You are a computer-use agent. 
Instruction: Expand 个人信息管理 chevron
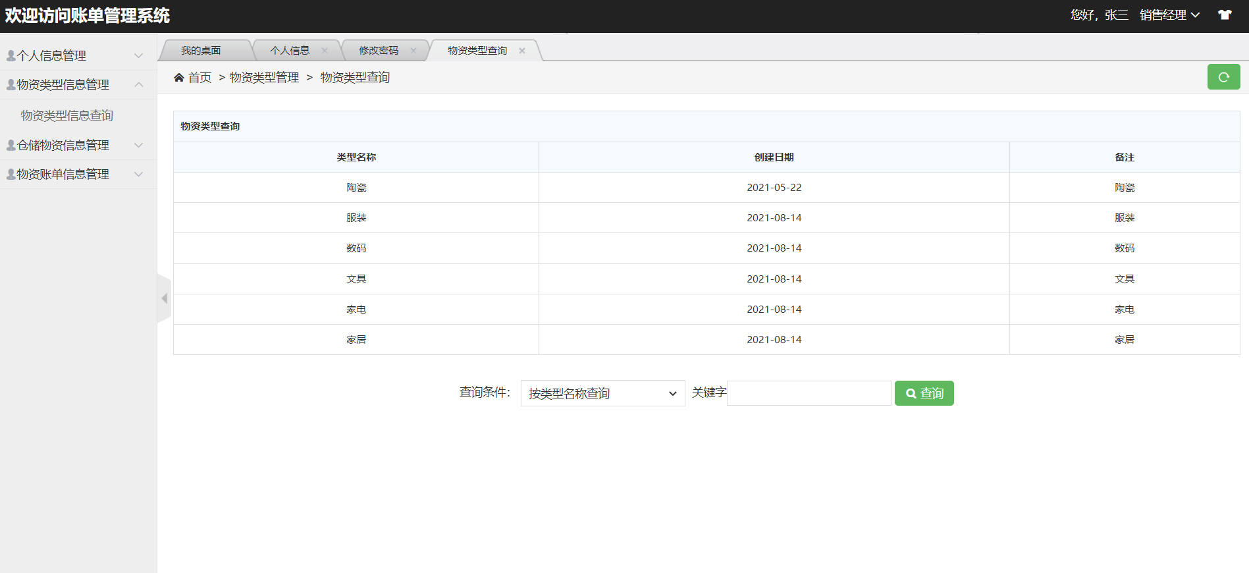(x=139, y=56)
